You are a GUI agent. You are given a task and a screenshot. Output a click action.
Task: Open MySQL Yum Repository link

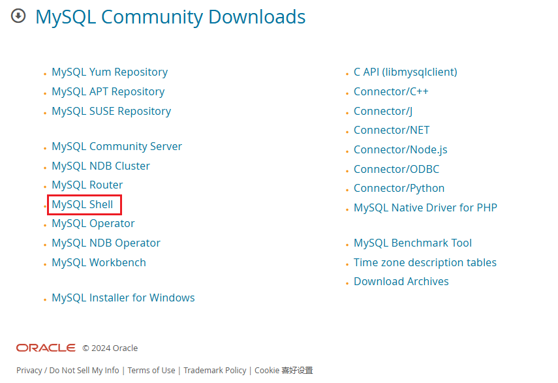[110, 72]
